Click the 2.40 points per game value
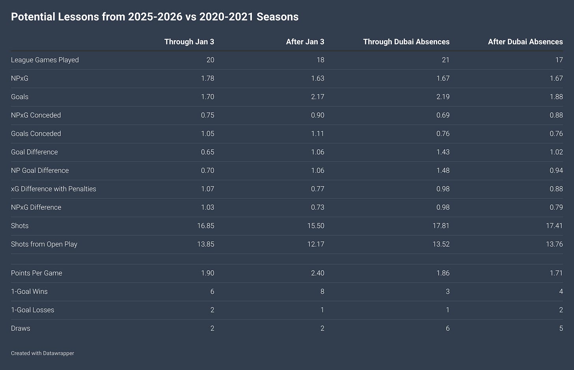The width and height of the screenshot is (574, 370). tap(318, 273)
